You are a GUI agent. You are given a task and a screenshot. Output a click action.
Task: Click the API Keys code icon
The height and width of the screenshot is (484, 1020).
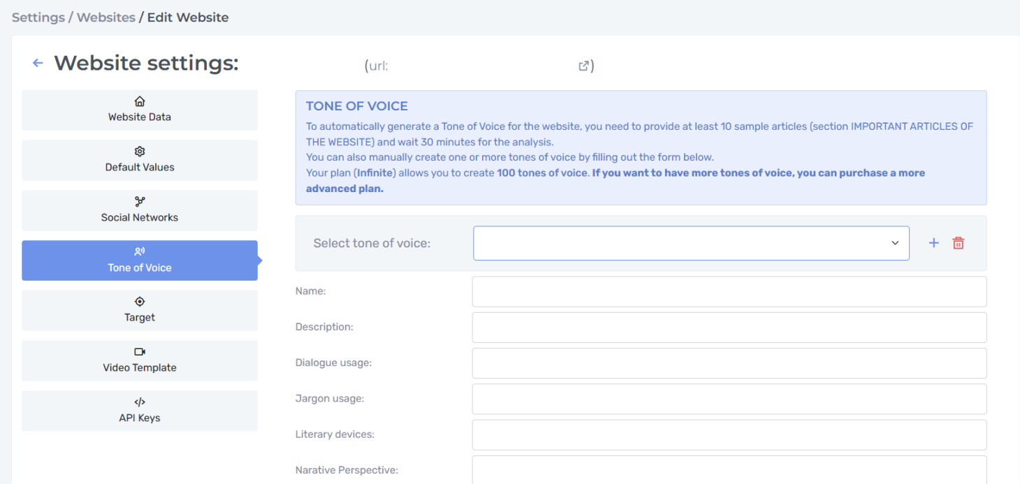coord(140,402)
